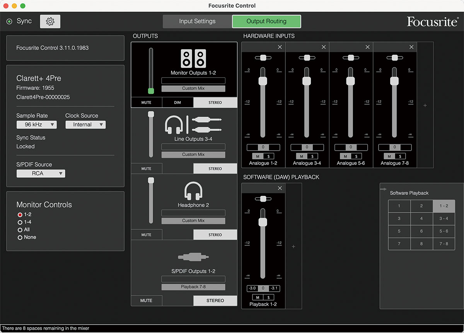464x333 pixels.
Task: Remove Analogue 3-4 channel with X
Action: (324, 47)
